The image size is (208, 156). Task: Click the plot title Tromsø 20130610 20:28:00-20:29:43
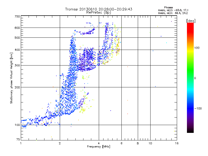click(x=99, y=9)
